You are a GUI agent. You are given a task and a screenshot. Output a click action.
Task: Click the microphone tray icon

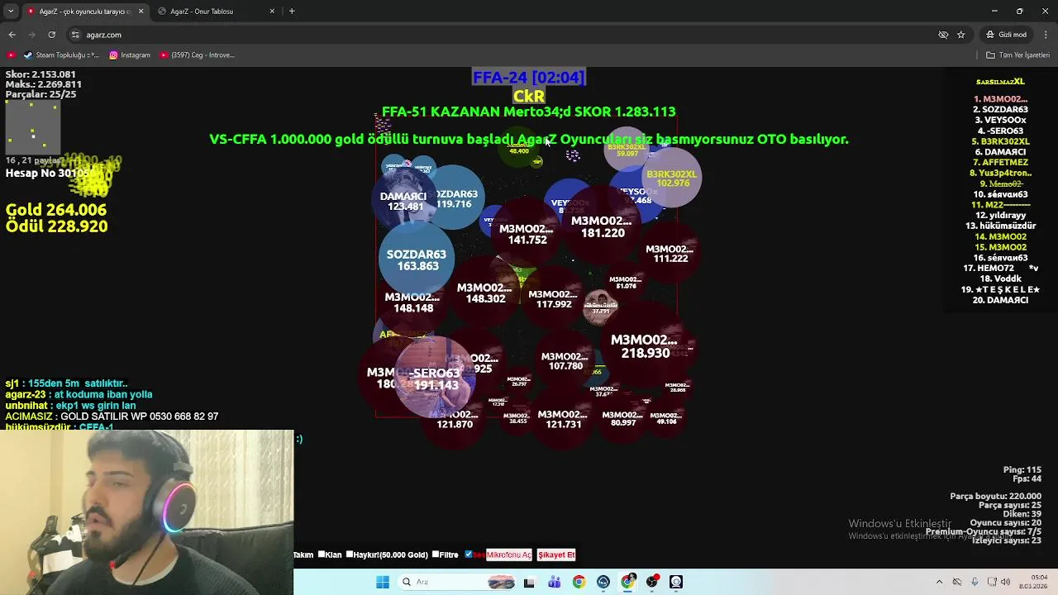pos(975,582)
